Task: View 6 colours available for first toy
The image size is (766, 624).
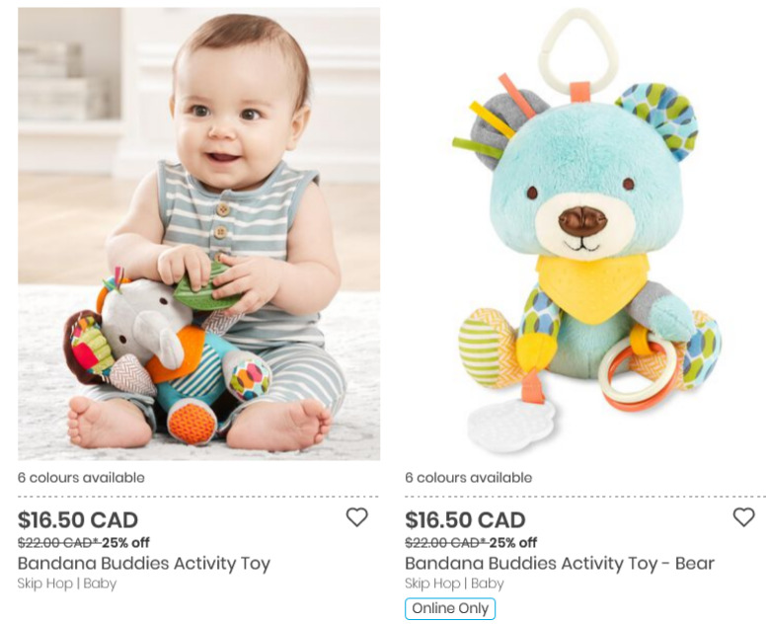Action: click(x=81, y=478)
